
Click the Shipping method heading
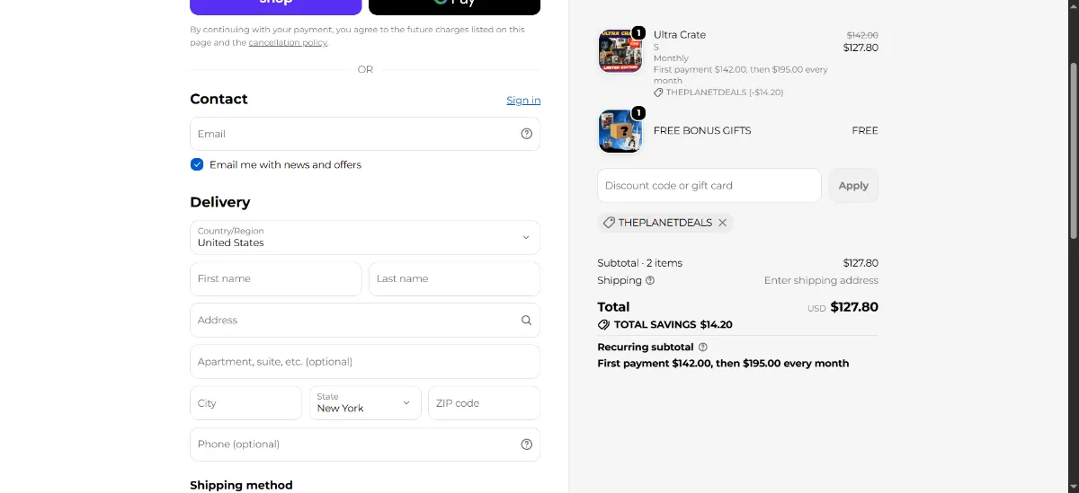tap(242, 485)
